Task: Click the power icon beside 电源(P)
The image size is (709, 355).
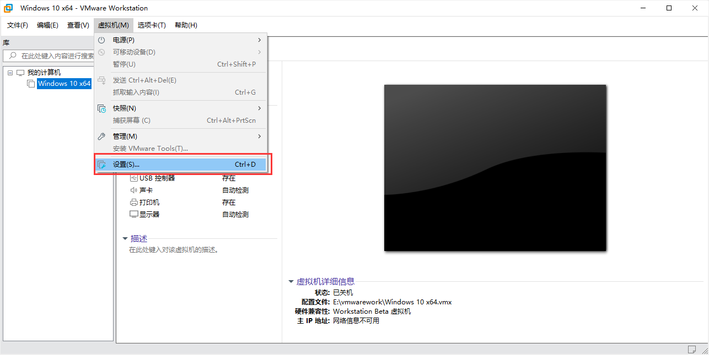Action: 101,40
